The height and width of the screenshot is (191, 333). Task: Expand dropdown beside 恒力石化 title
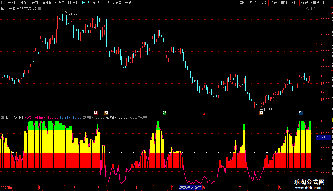click(39, 9)
